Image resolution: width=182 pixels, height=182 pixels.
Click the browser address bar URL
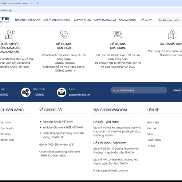click(x=6, y=11)
